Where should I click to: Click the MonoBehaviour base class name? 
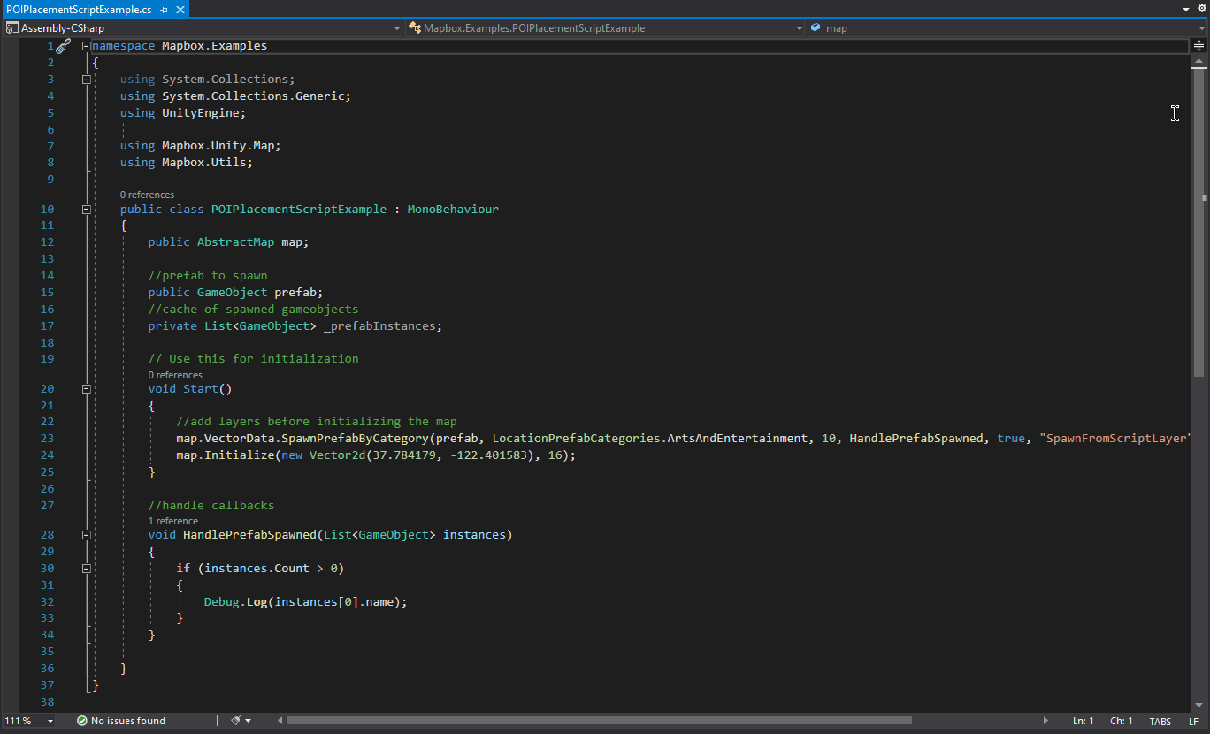[453, 210]
